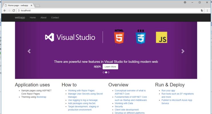The image size is (212, 114).
Task: Open Fundamentals of ASP.NET Core link
Action: (x=131, y=99)
